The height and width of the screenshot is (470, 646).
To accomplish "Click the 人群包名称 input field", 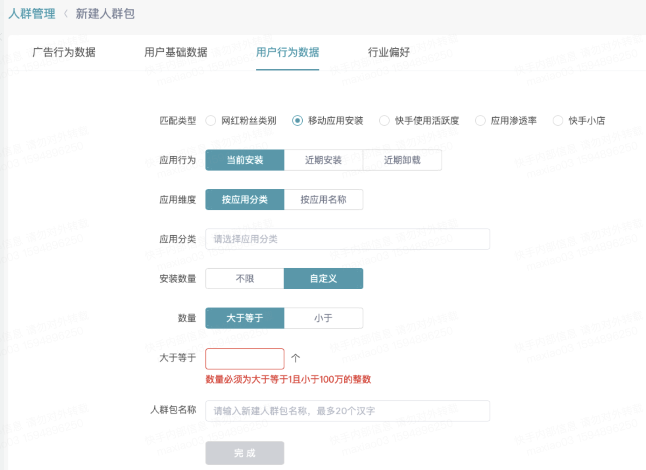I will 347,411.
